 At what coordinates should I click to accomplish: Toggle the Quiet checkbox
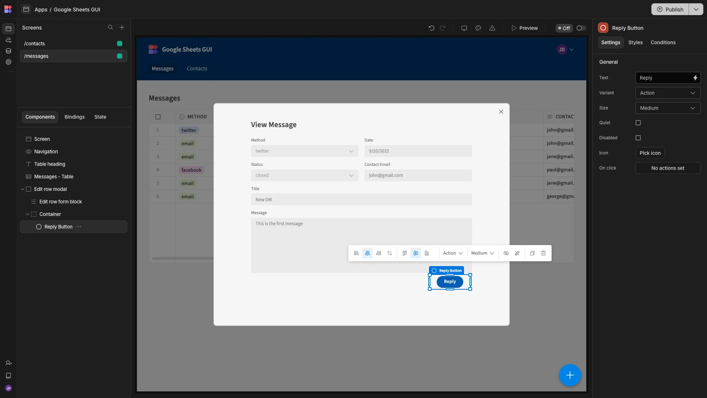coord(638,123)
